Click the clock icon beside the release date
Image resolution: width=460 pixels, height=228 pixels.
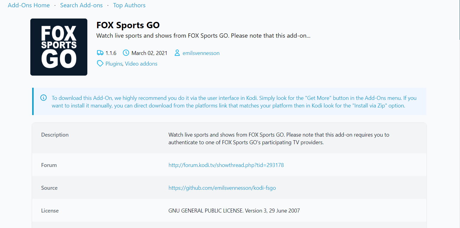[126, 53]
